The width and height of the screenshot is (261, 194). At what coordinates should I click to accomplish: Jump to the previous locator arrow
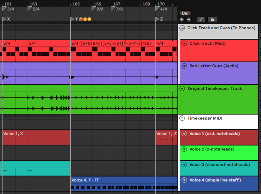(182, 20)
